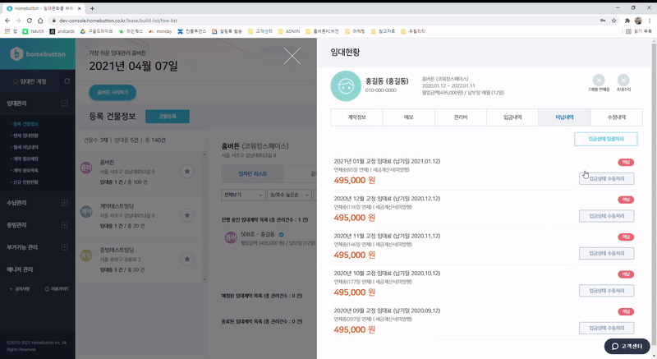Click the purple 홈버튼 building badge
Viewport: 657px width, 359px height.
click(x=86, y=168)
